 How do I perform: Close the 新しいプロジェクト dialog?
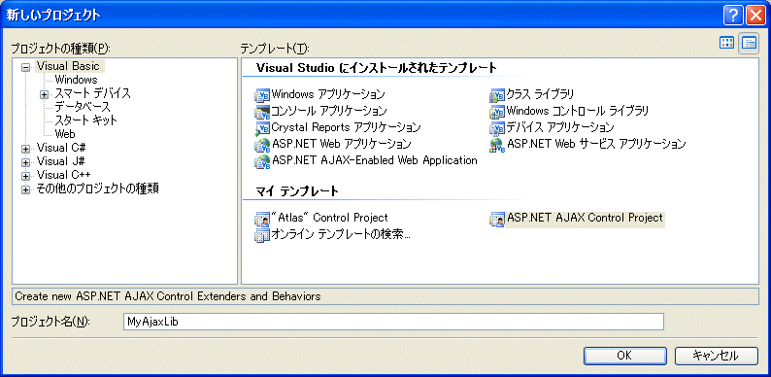pos(755,16)
